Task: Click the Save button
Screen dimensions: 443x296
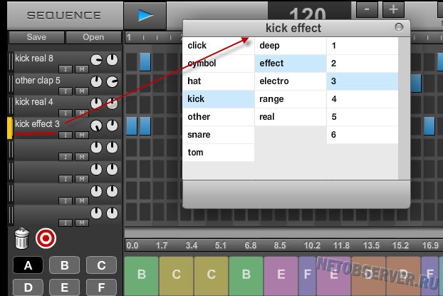Action: point(36,37)
